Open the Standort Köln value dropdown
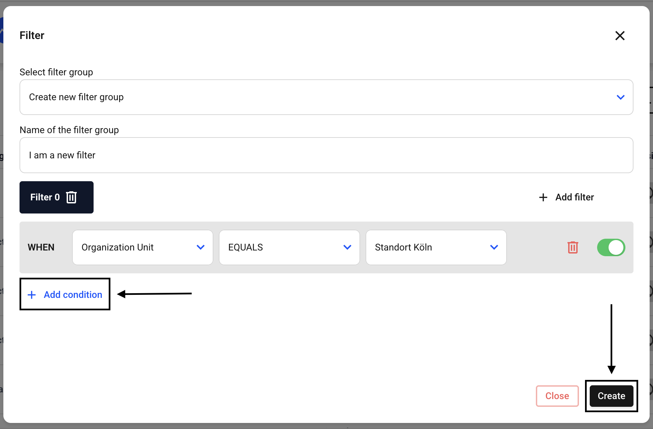 pyautogui.click(x=436, y=247)
